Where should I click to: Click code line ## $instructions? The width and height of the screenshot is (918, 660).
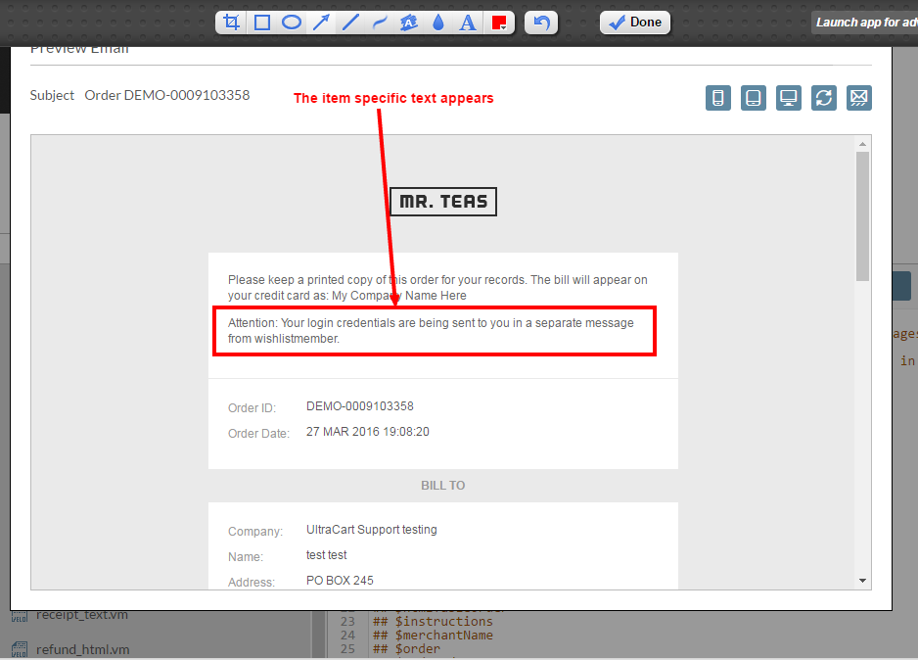(x=433, y=622)
